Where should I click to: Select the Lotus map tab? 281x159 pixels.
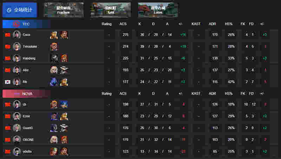[x=158, y=10]
